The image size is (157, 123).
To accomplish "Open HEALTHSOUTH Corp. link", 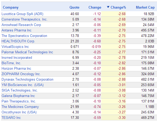I will (18, 41).
